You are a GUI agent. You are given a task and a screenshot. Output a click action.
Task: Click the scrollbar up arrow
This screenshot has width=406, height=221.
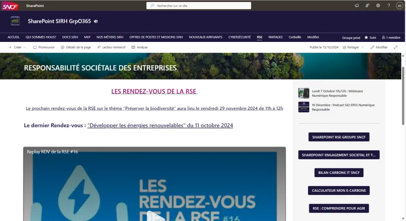[403, 55]
